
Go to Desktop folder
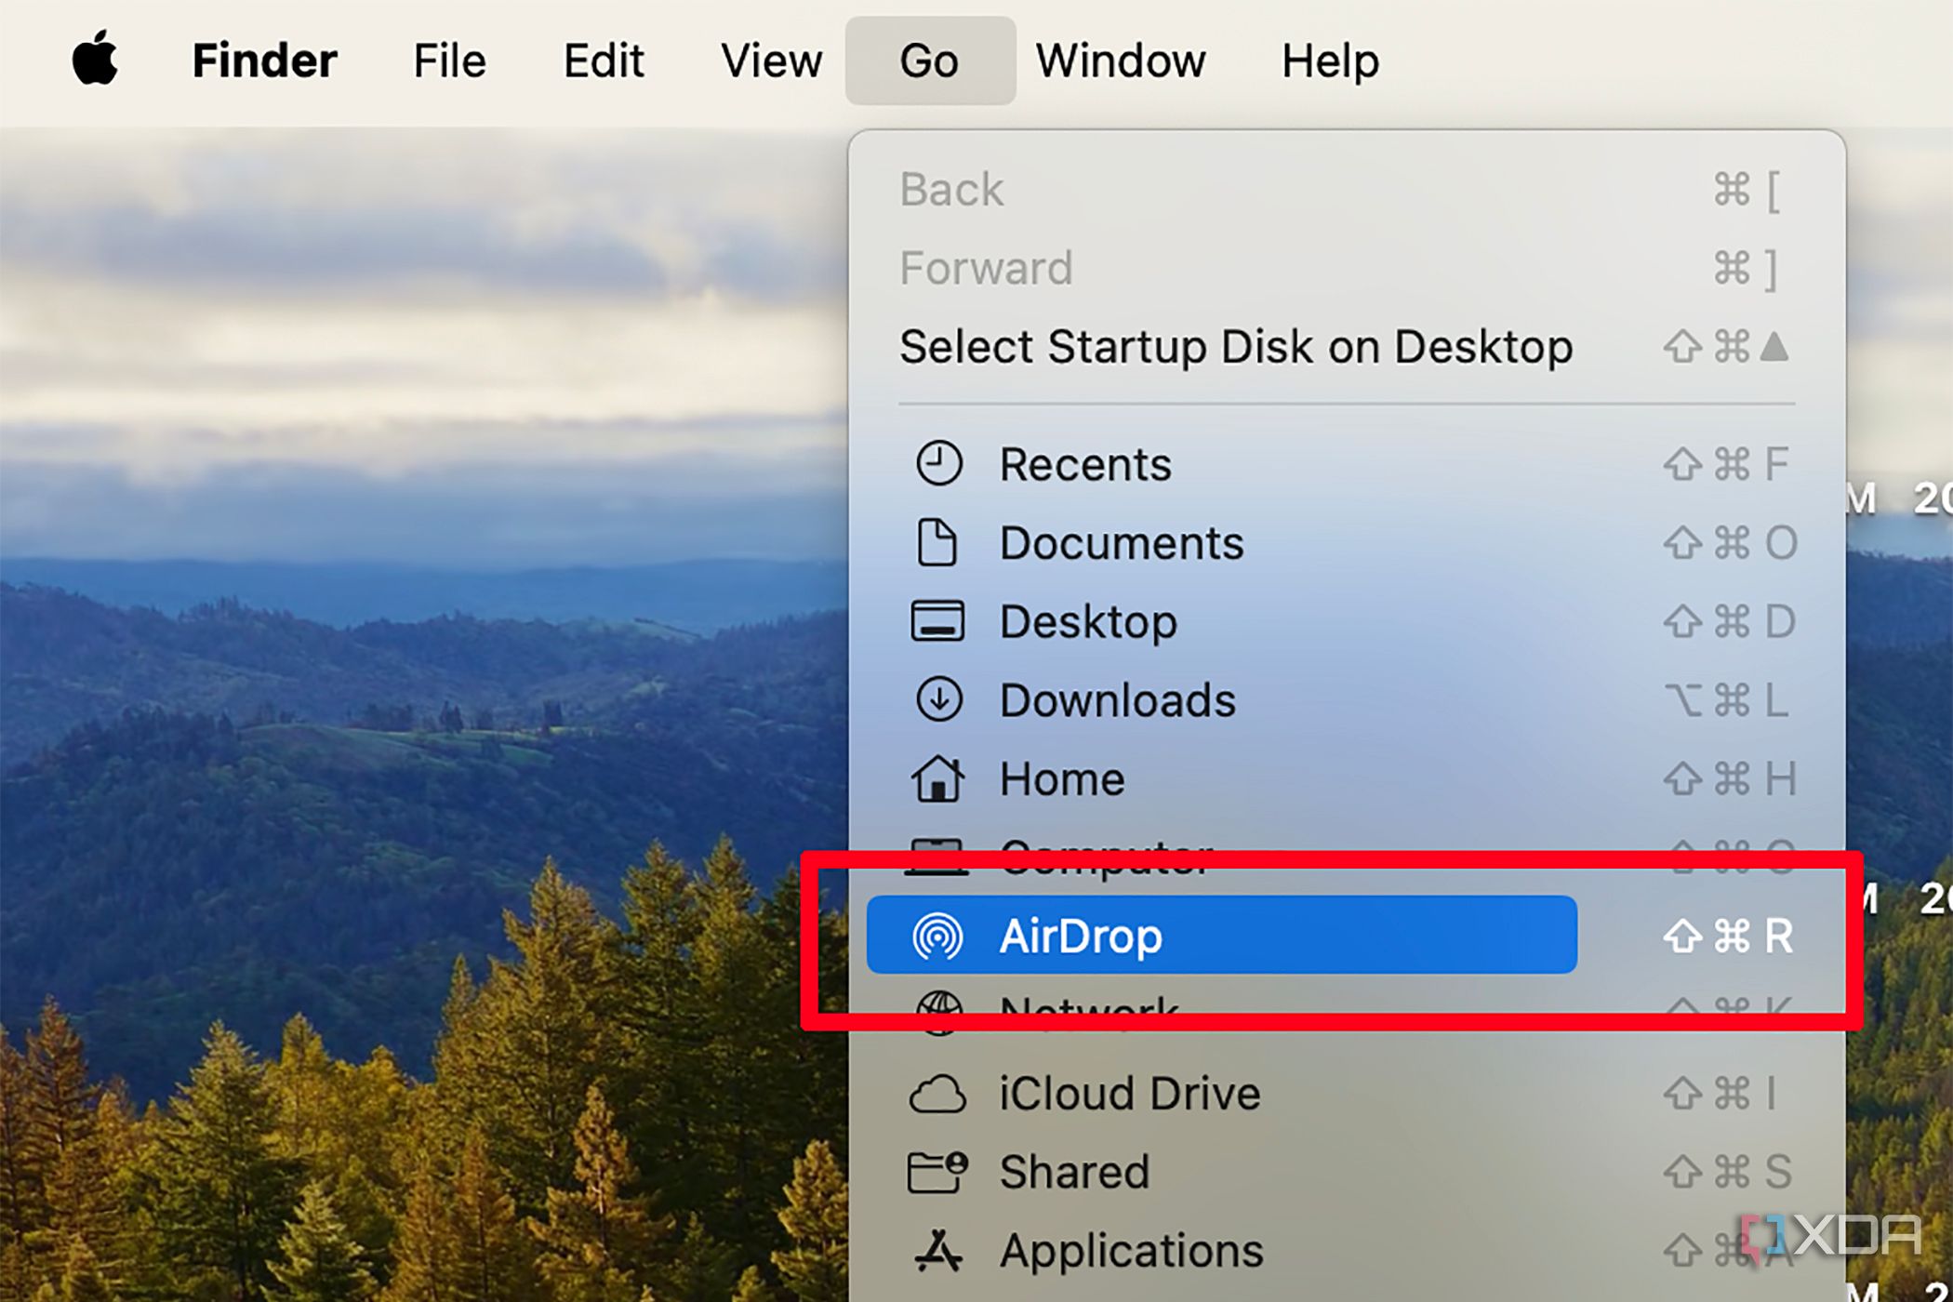pos(1347,621)
